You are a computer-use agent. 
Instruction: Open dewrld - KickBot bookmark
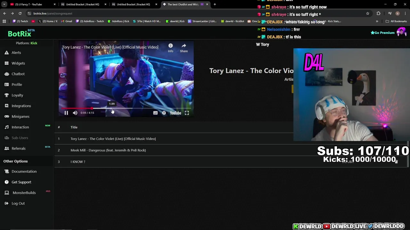pos(233,21)
